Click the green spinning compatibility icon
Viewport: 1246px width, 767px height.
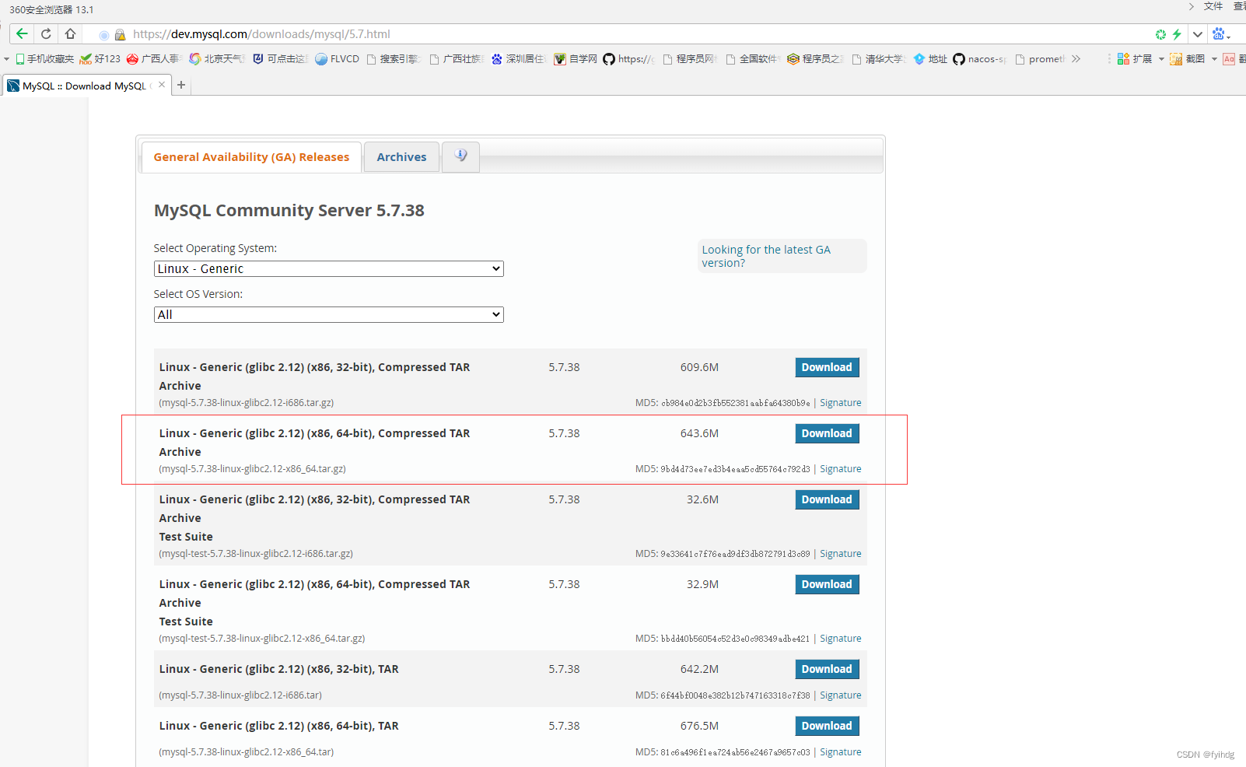[1160, 34]
